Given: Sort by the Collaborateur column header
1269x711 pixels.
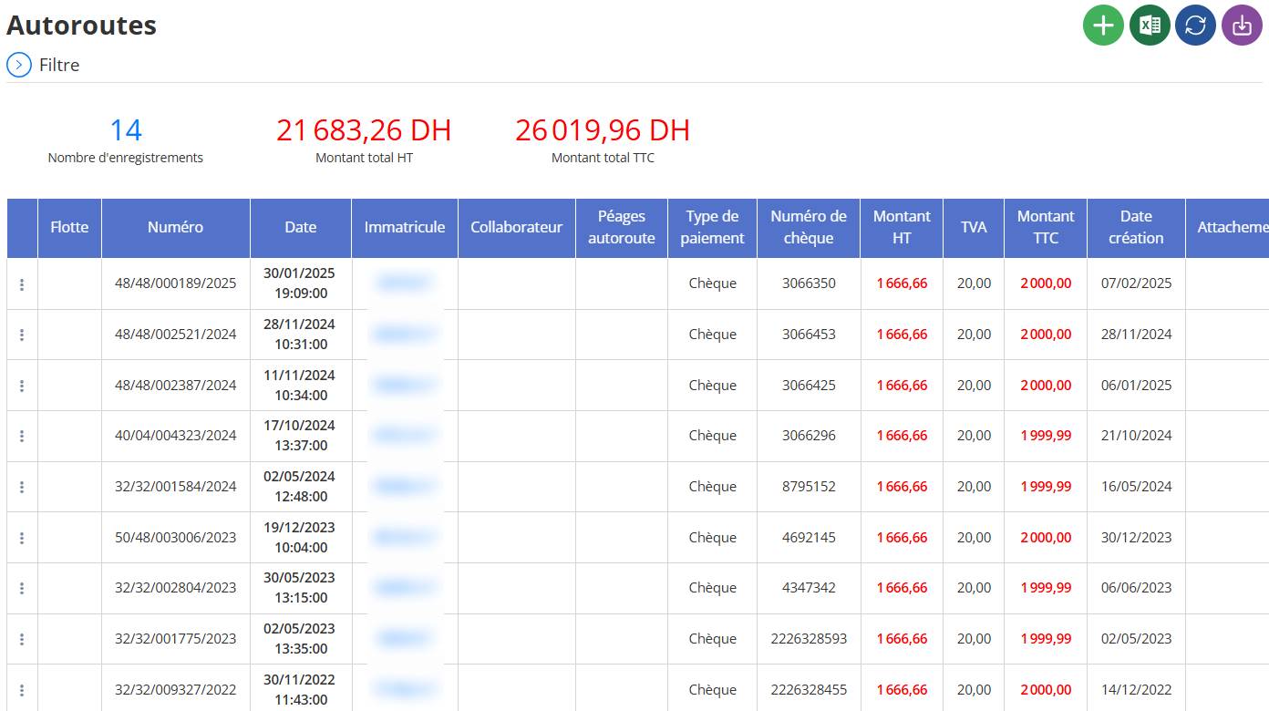Looking at the screenshot, I should (517, 228).
